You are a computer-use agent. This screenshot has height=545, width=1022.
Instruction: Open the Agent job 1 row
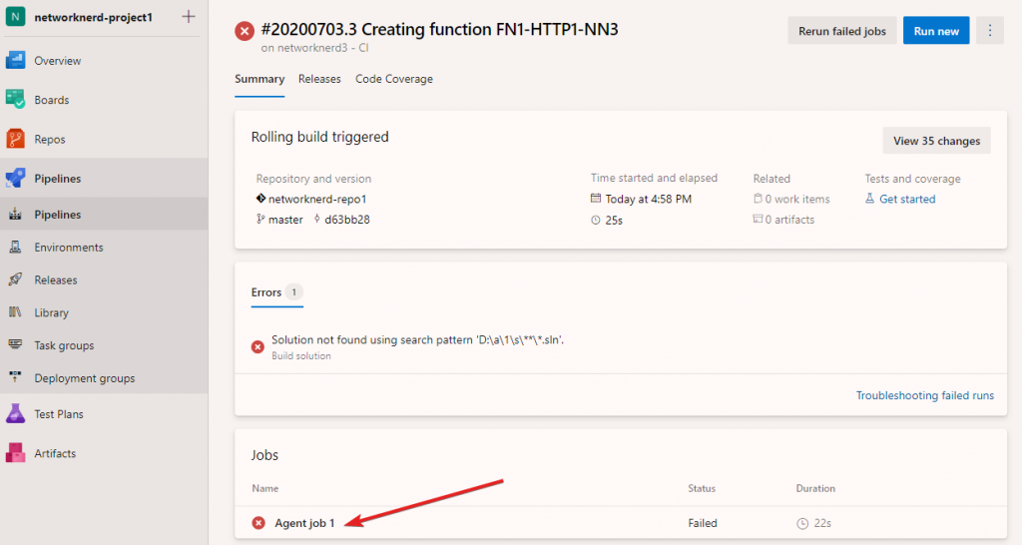pos(621,523)
